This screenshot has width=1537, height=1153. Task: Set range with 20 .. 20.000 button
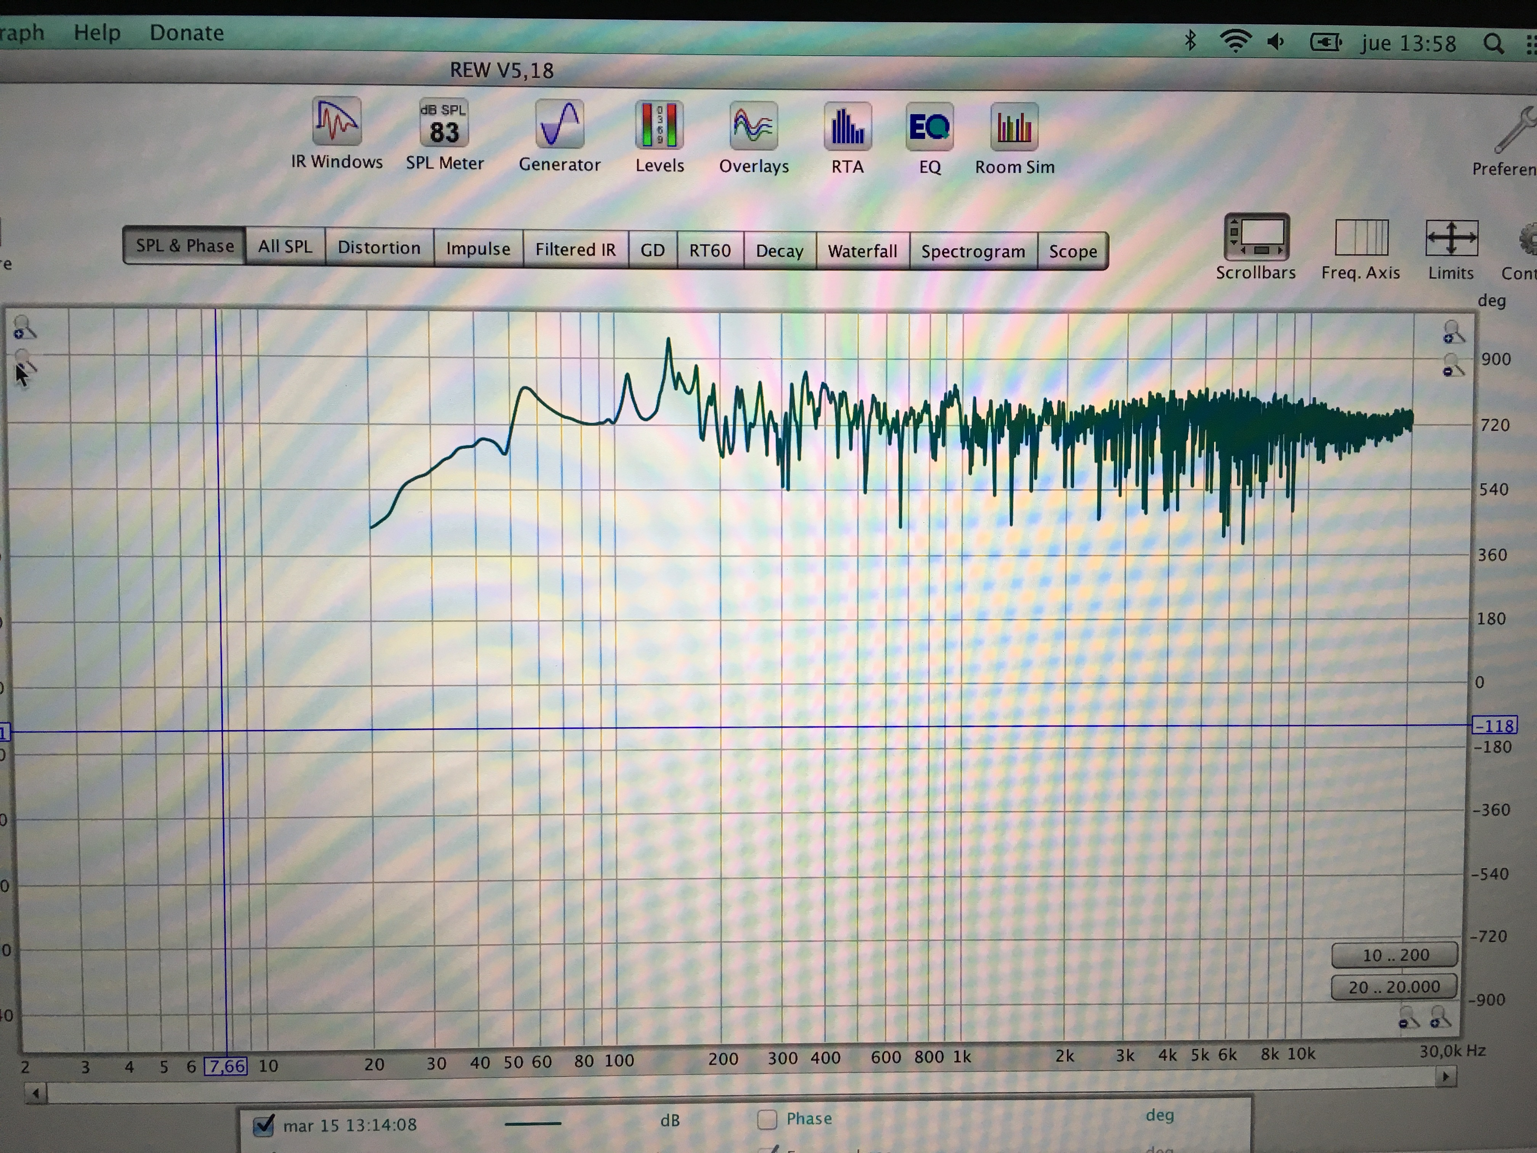1394,987
